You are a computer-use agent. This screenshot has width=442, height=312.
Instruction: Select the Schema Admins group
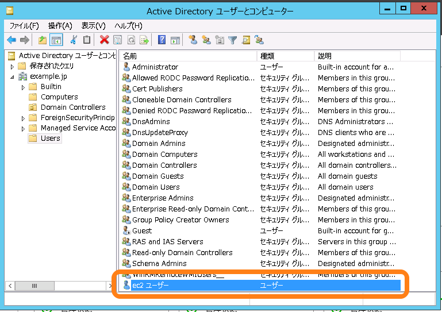[x=261, y=264]
